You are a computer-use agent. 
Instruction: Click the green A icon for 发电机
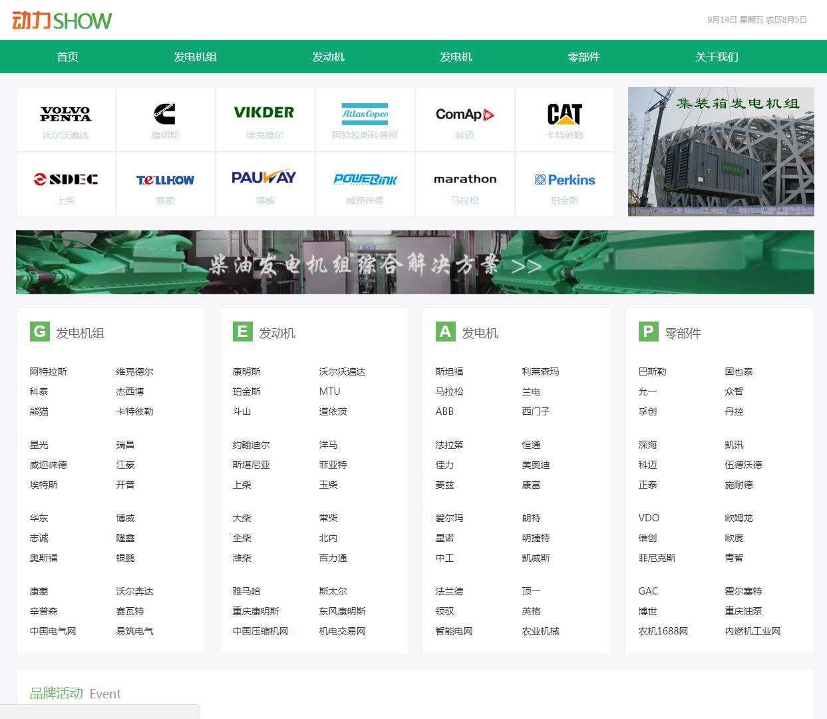pyautogui.click(x=446, y=332)
